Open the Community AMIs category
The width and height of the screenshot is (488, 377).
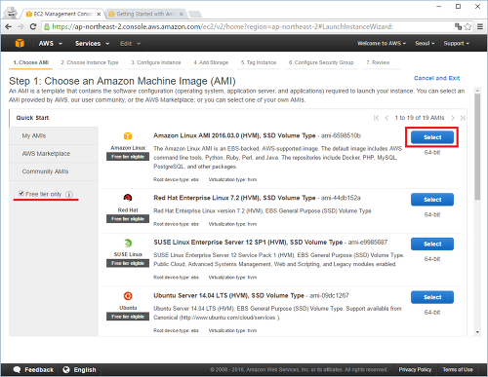pos(54,171)
